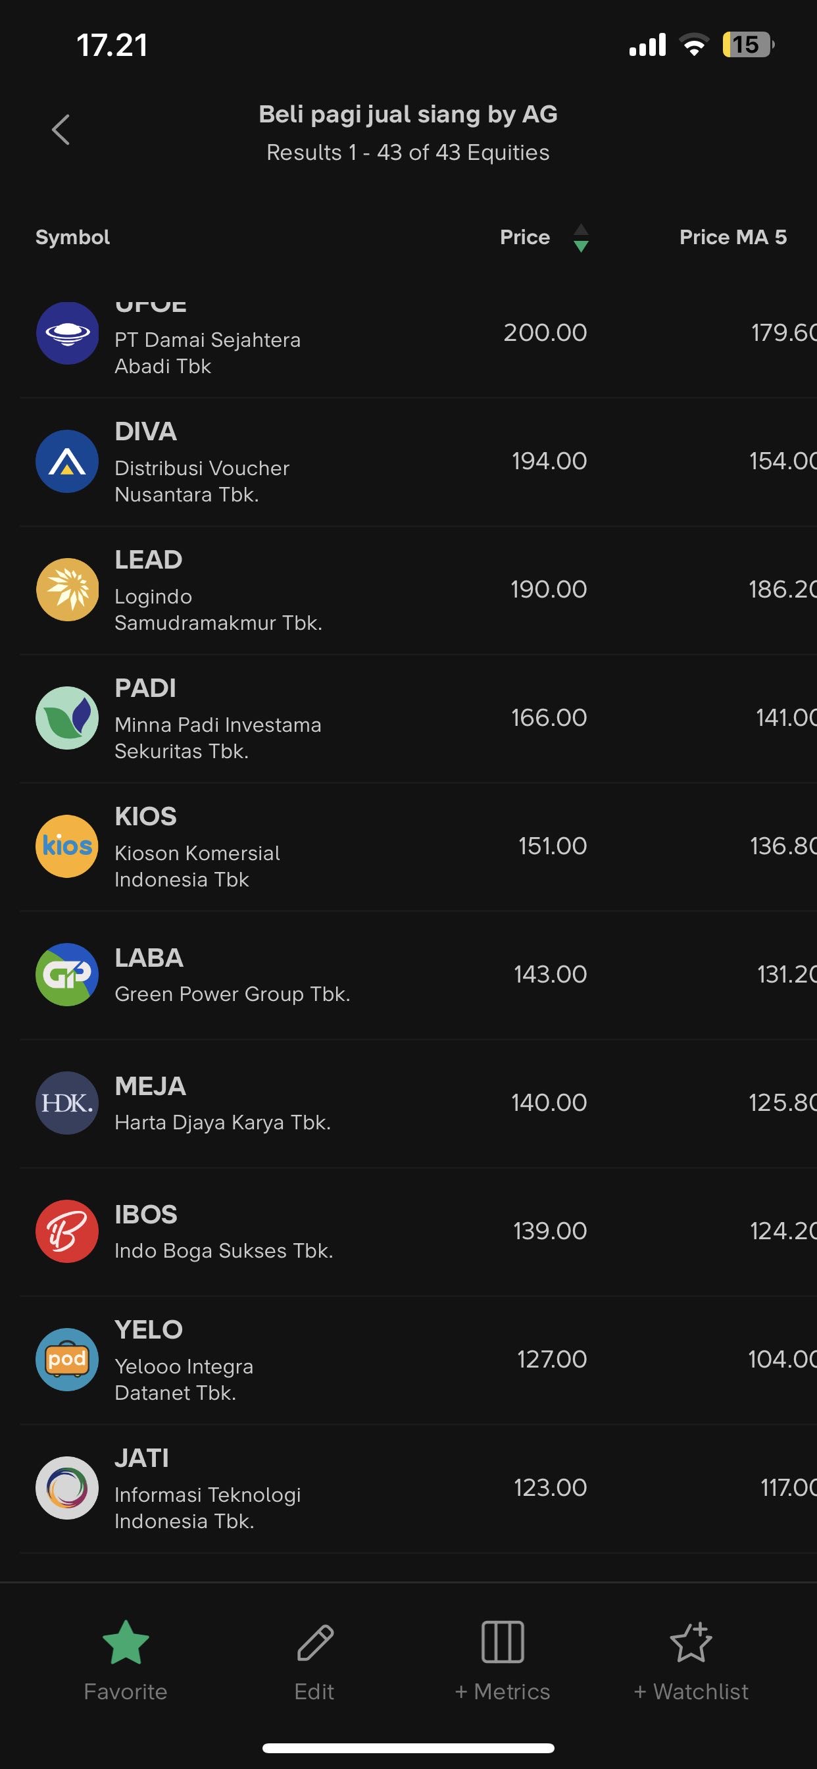The image size is (817, 1769).
Task: Sort by the Symbol column header
Action: pos(73,238)
